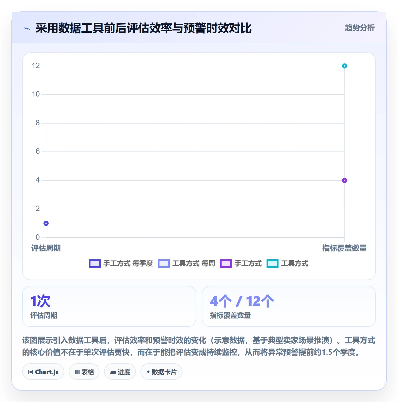The image size is (398, 402).
Task: Click the description paragraph starting 该图展示
Action: click(199, 346)
